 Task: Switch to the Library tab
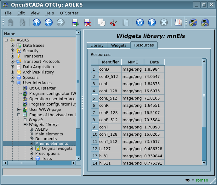(x=97, y=46)
